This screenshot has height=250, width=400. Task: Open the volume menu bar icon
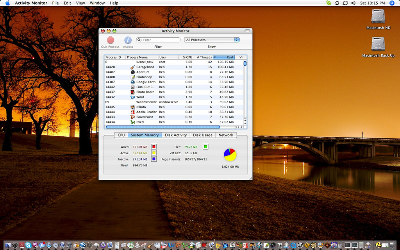353,3
